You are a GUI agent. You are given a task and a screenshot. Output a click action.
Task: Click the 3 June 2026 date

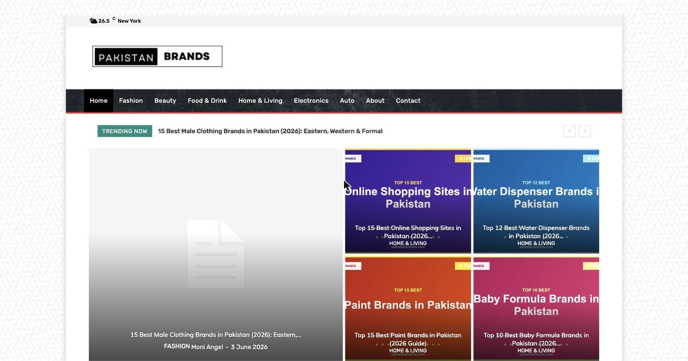coord(249,347)
